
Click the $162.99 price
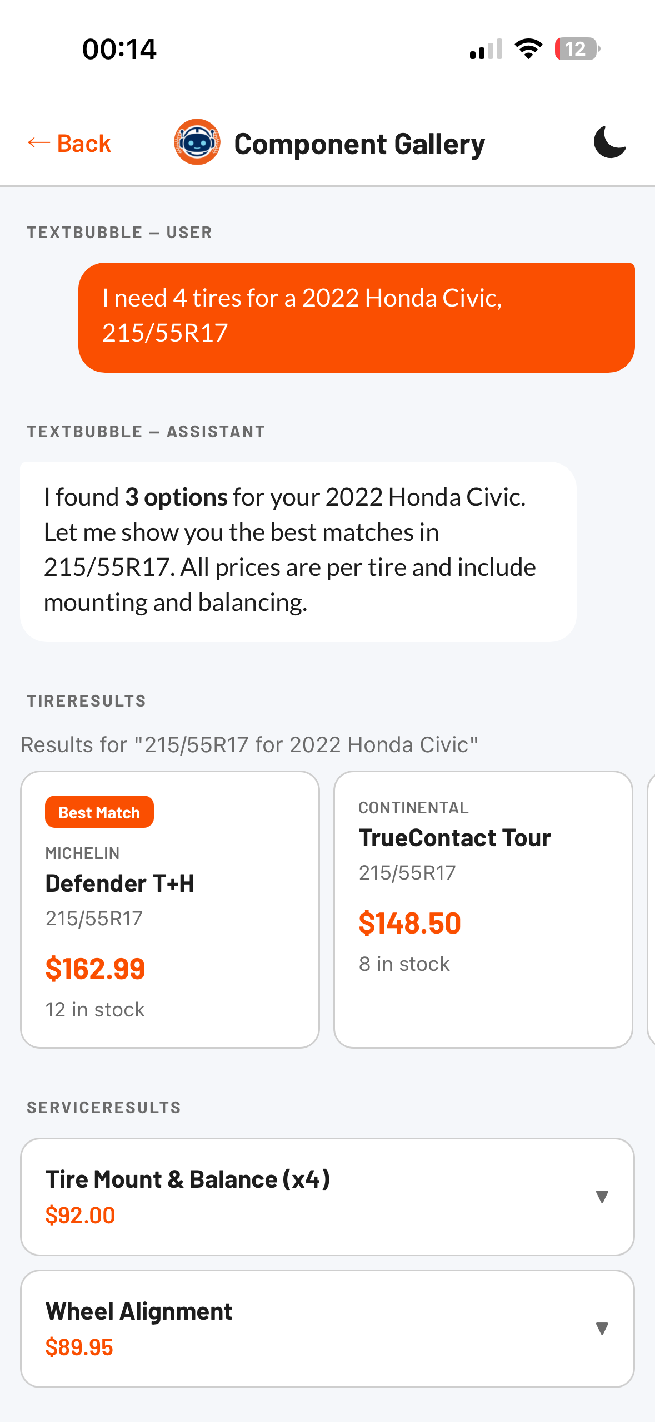coord(95,968)
